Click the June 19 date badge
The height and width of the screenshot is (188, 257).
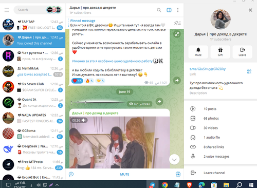124,92
